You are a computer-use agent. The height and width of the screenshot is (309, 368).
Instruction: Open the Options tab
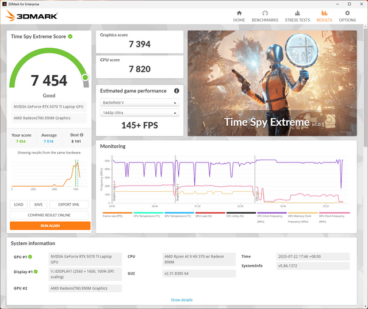[347, 17]
